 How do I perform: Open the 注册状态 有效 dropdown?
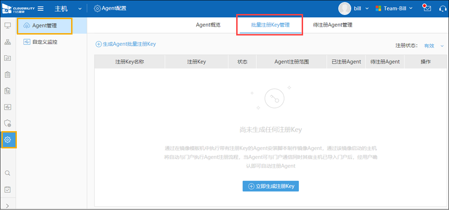point(434,46)
